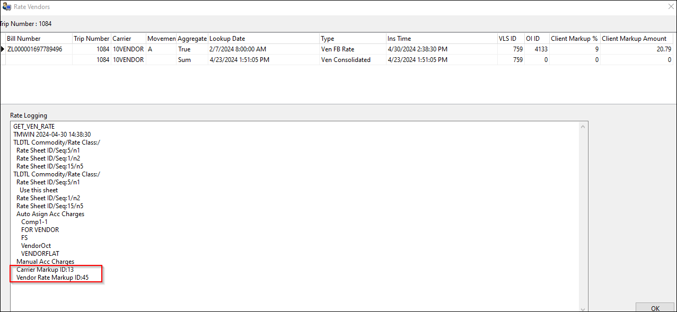Sort by Lookup Date column header

tap(263, 39)
